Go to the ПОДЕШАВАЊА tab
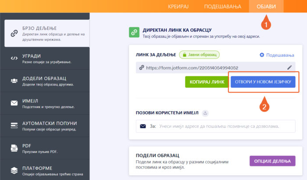The width and height of the screenshot is (307, 180). 223,7
